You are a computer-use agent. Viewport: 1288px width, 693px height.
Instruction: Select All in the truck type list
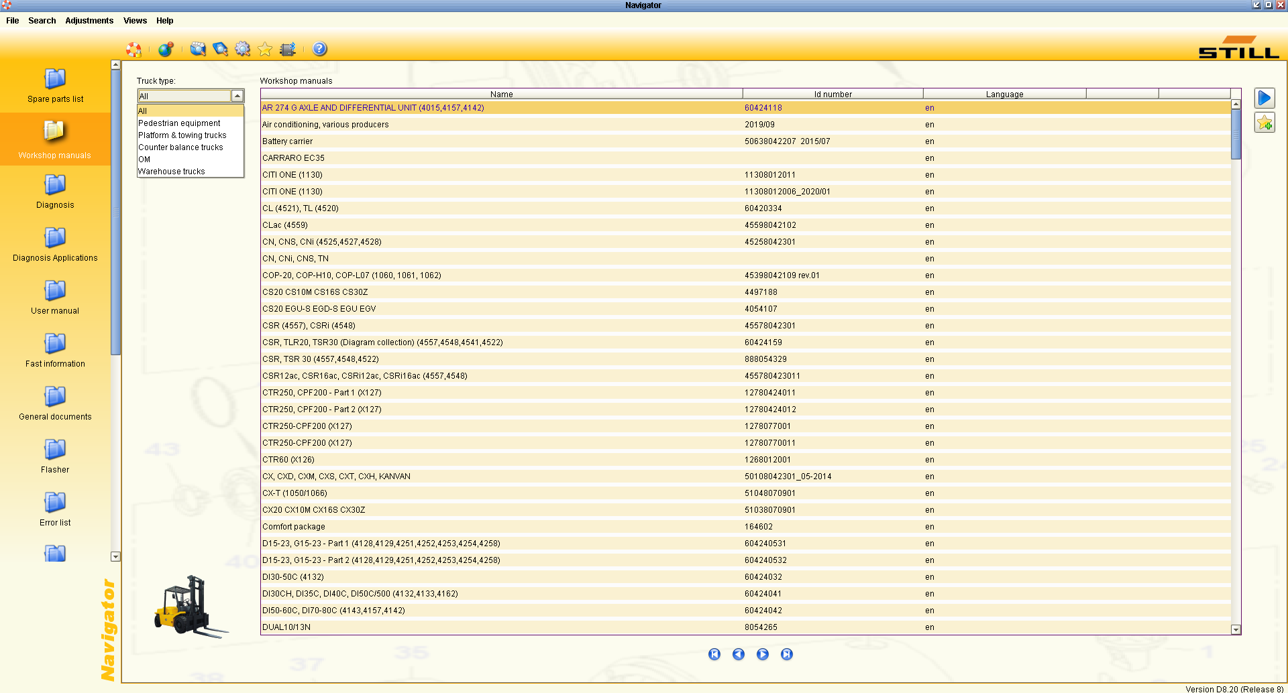191,111
